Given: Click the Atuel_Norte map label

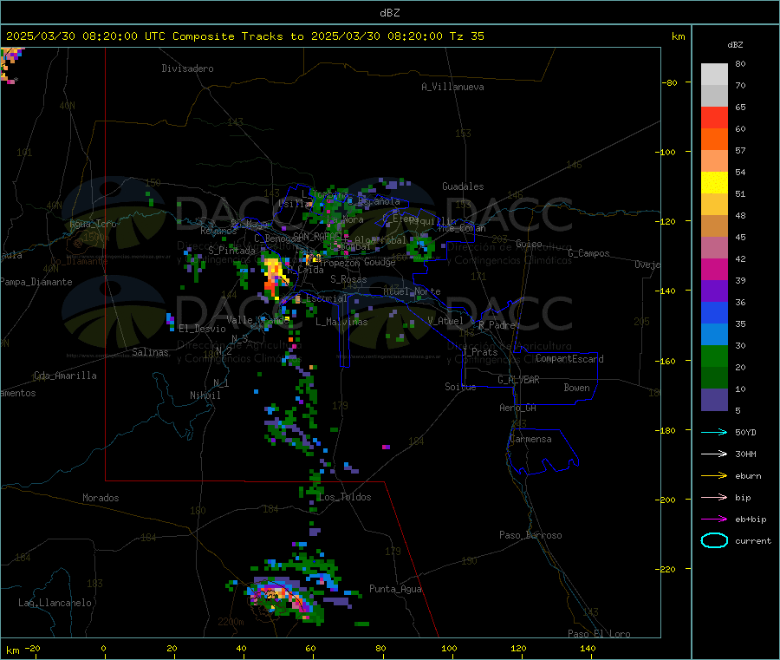Looking at the screenshot, I should pos(412,291).
